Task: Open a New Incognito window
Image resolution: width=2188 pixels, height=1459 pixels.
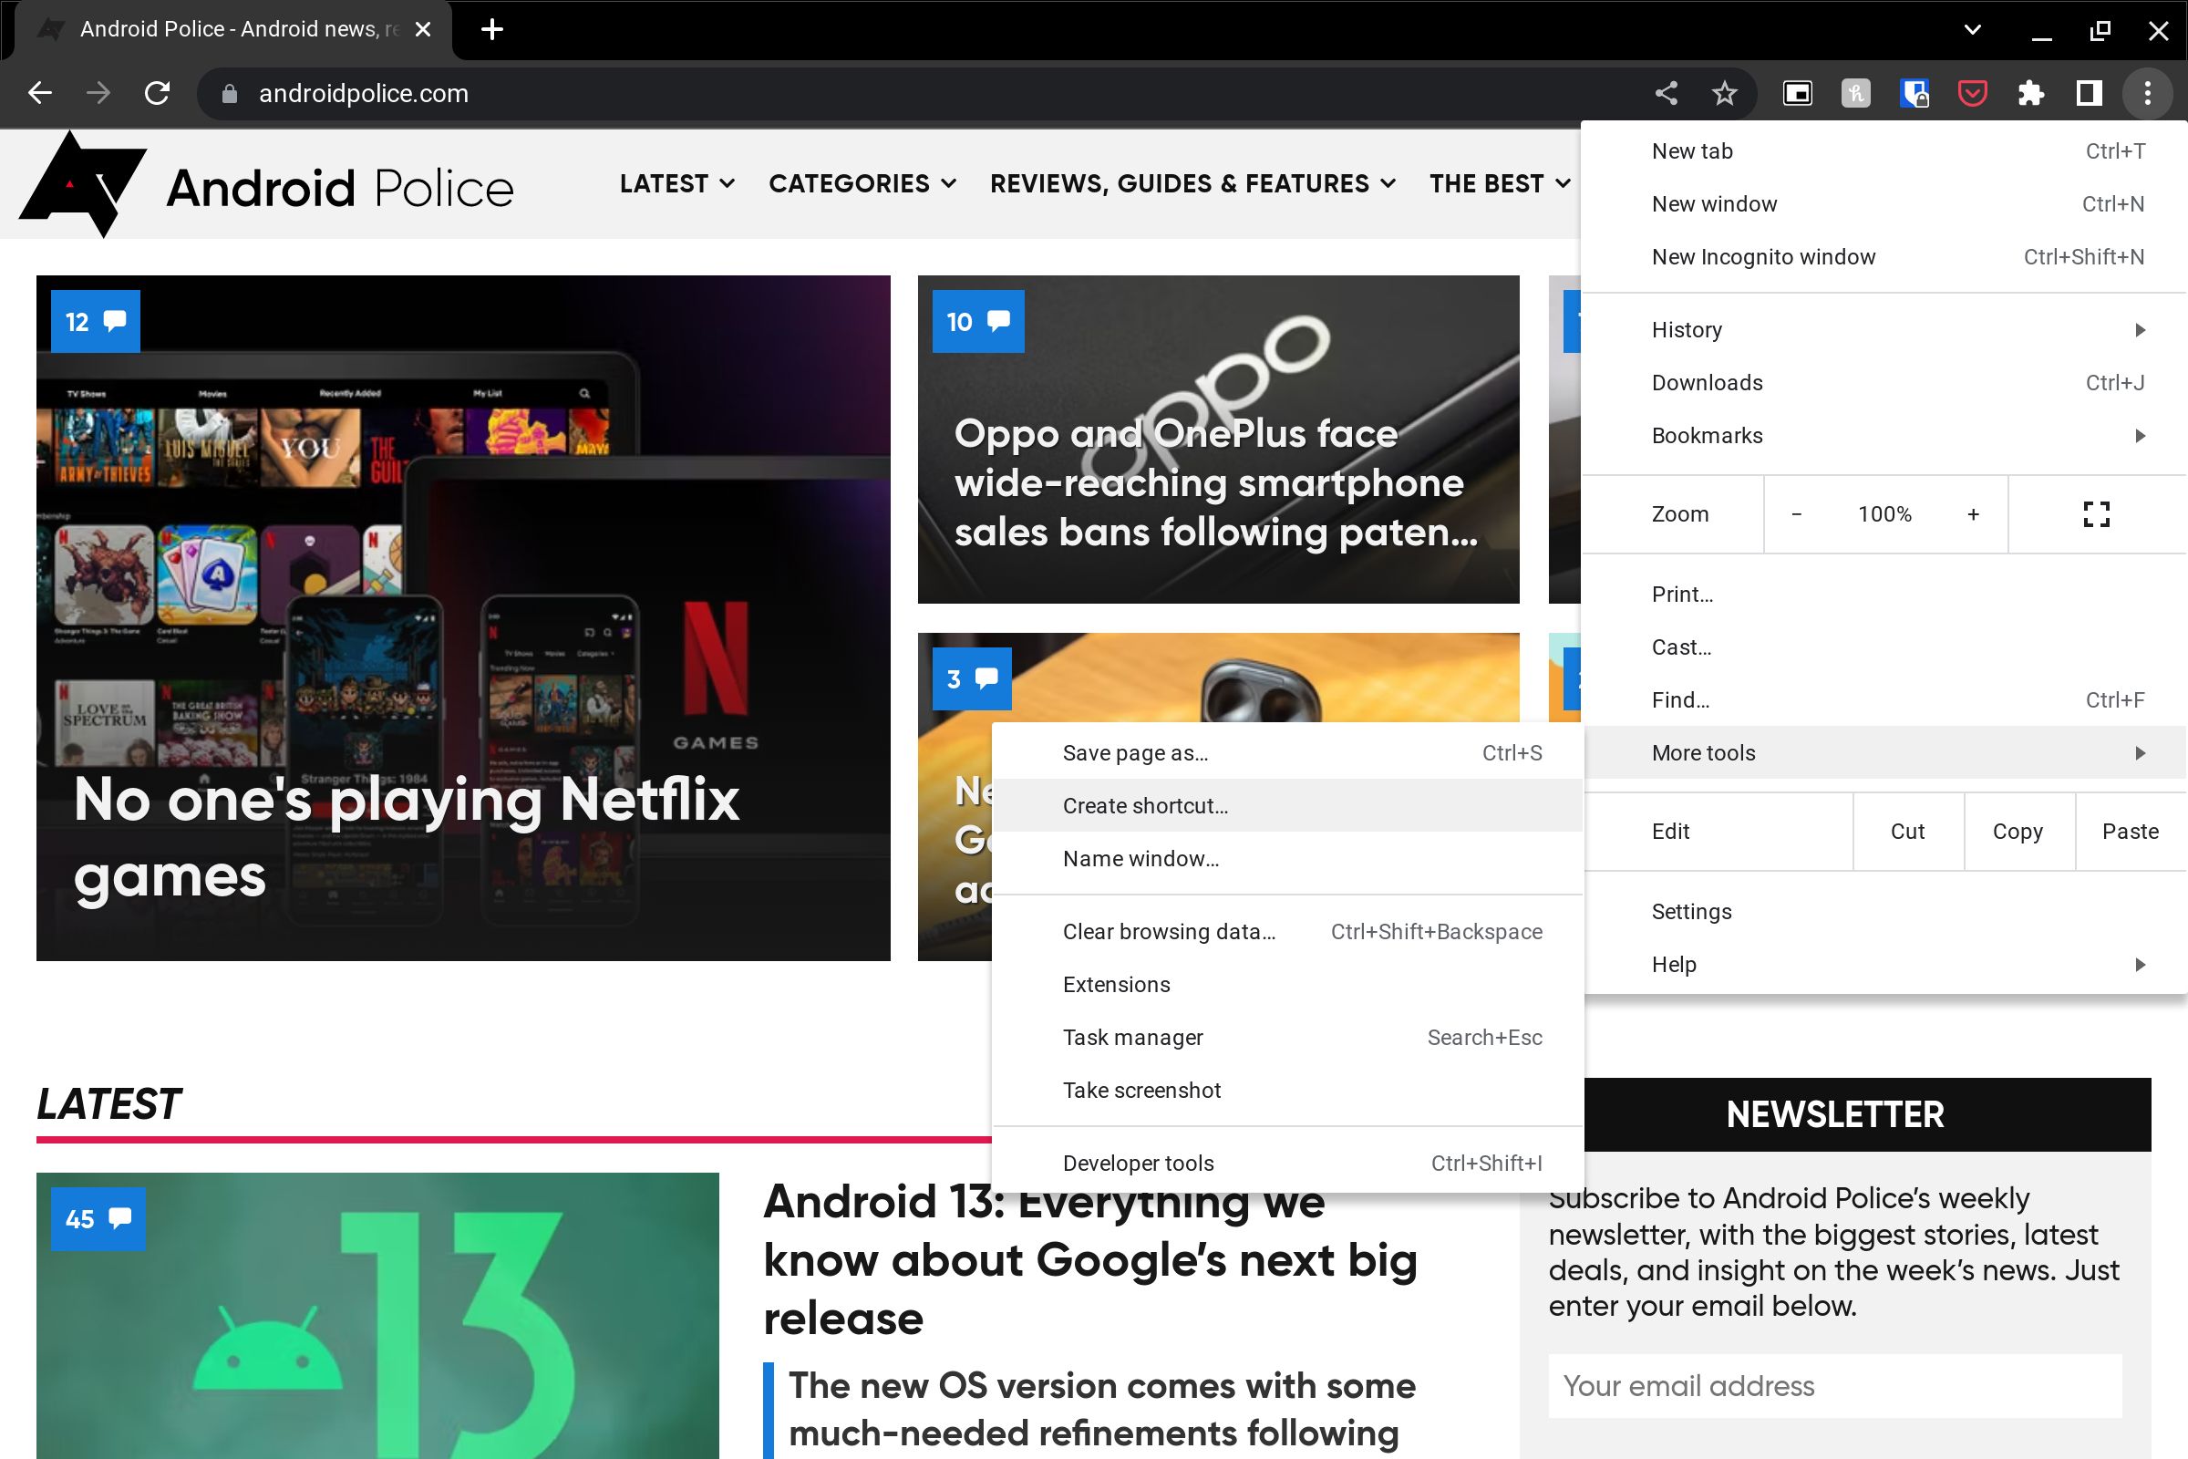Action: point(1763,257)
